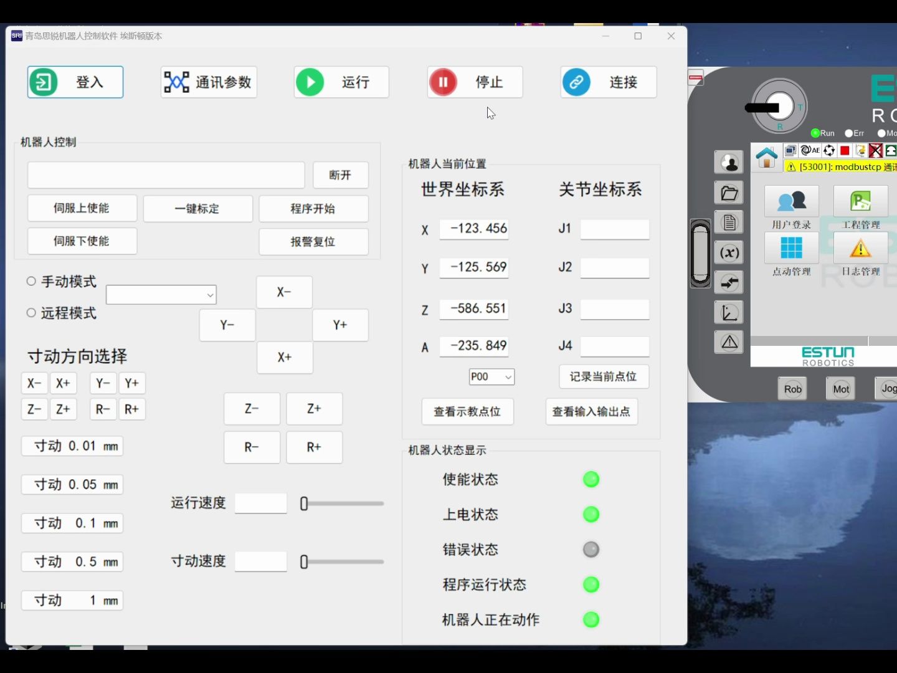The image size is (897, 673).
Task: Click 记录当前点位 record current point button
Action: pos(604,376)
